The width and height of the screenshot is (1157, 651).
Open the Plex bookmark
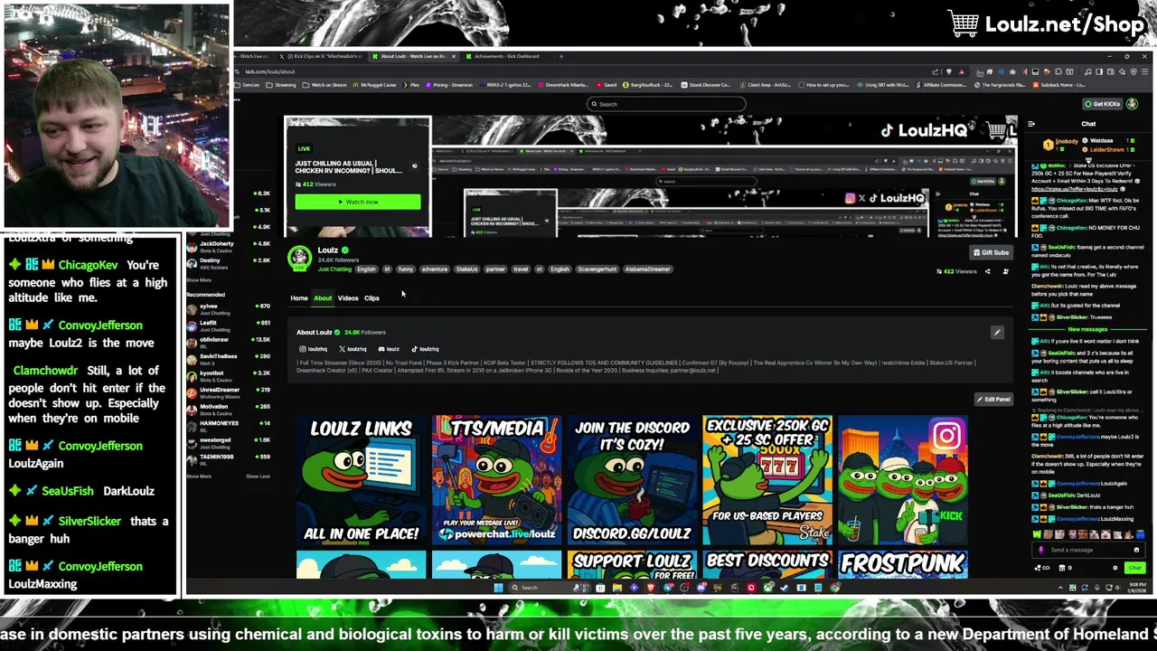click(x=412, y=85)
